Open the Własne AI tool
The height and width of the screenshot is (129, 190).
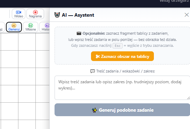pyautogui.click(x=31, y=27)
